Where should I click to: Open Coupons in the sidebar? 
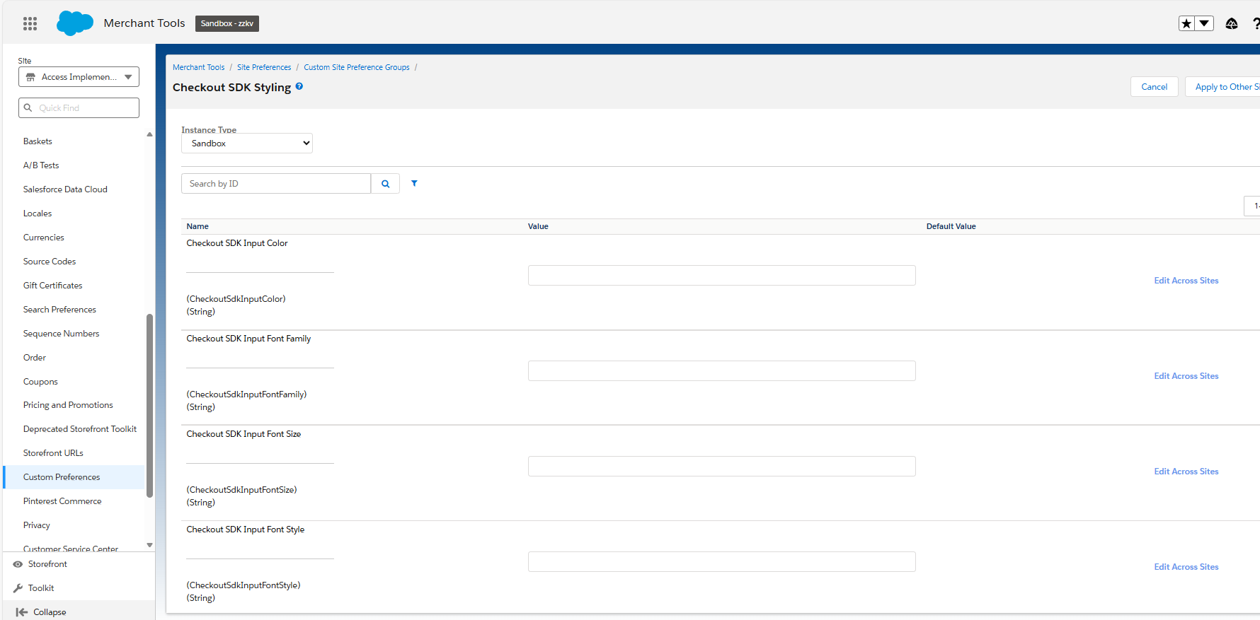(x=40, y=382)
